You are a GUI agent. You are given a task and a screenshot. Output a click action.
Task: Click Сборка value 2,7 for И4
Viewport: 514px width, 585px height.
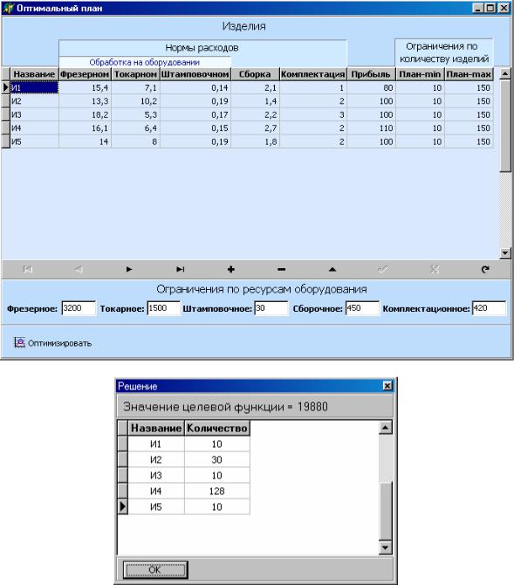[x=255, y=128]
